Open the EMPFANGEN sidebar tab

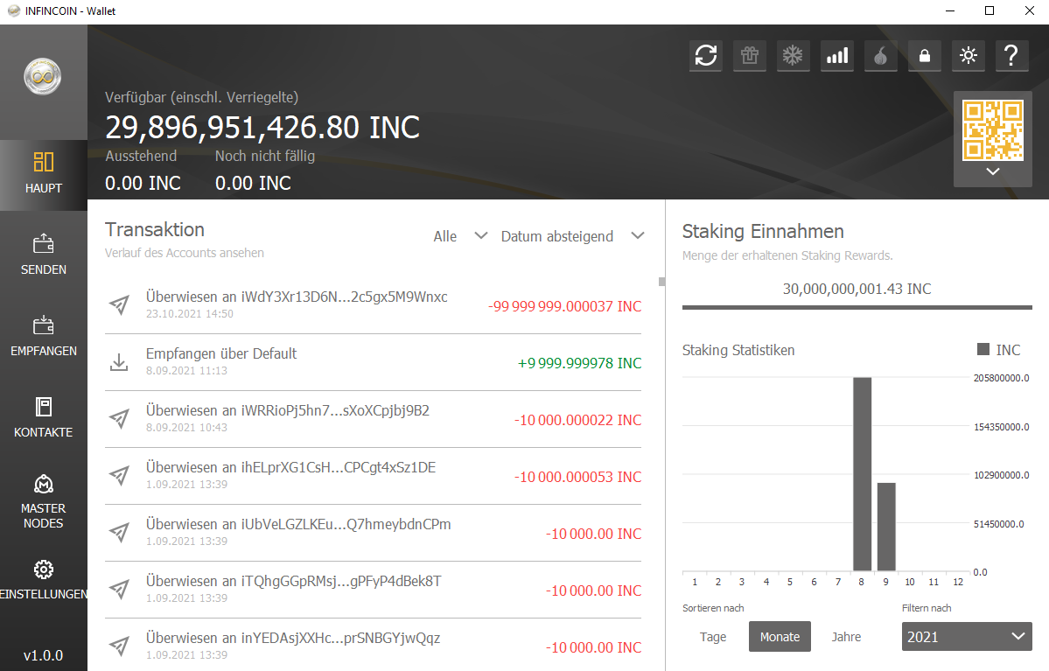click(x=44, y=336)
